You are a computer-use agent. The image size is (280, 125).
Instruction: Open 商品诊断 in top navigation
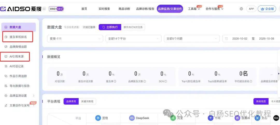tap(124, 9)
